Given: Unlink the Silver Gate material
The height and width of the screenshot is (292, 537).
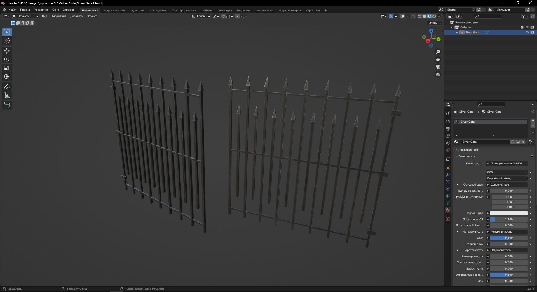Looking at the screenshot, I should (x=523, y=142).
